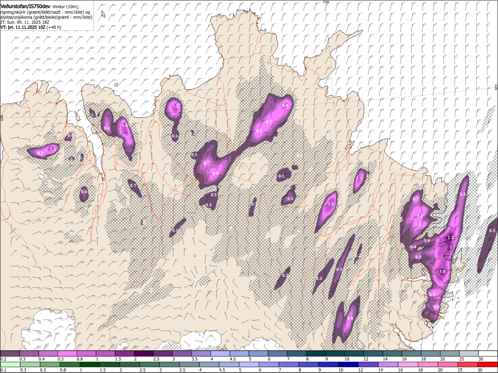
Task: Click the N99 label on the left edge
Action: [2, 117]
